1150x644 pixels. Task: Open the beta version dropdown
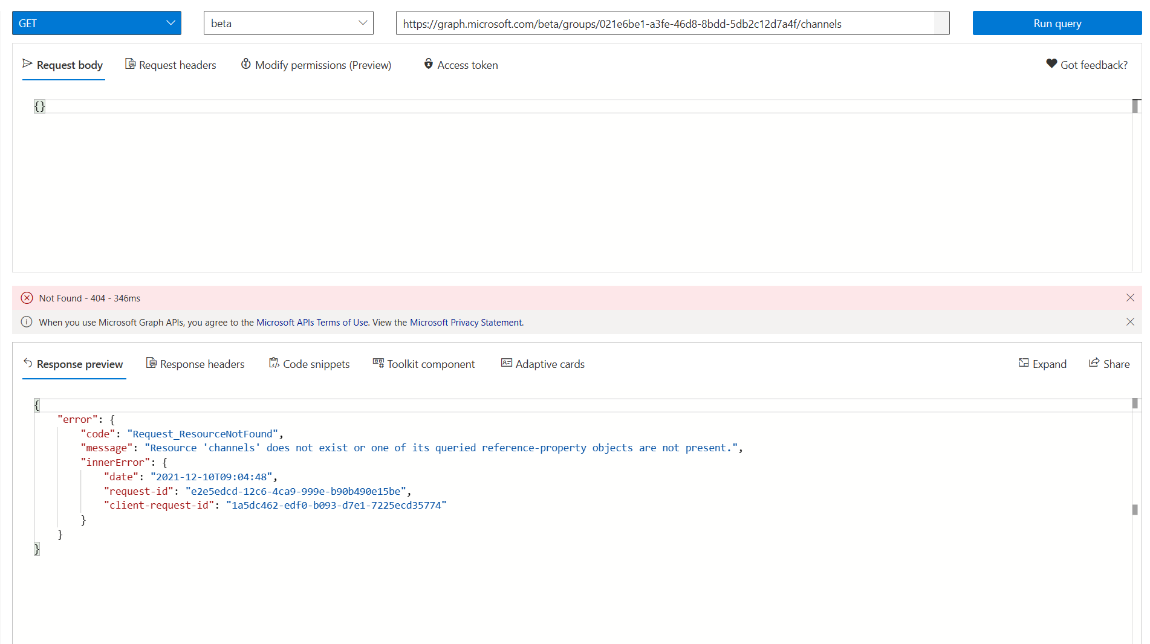[x=288, y=23]
